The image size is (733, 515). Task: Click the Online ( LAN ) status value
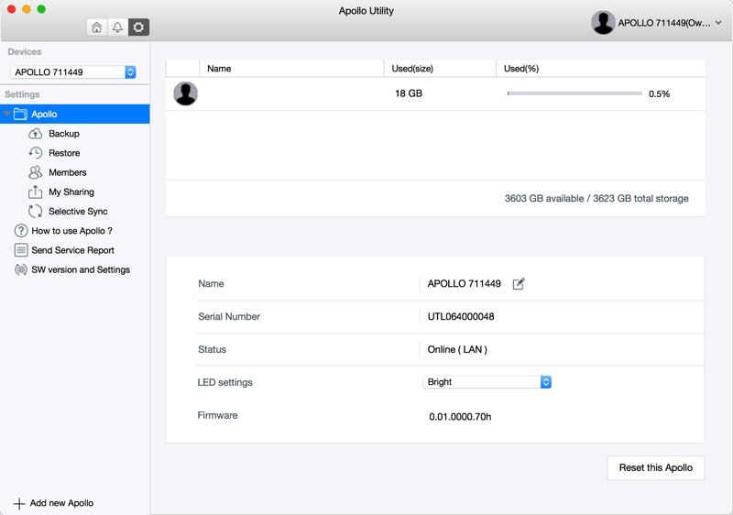pos(457,349)
